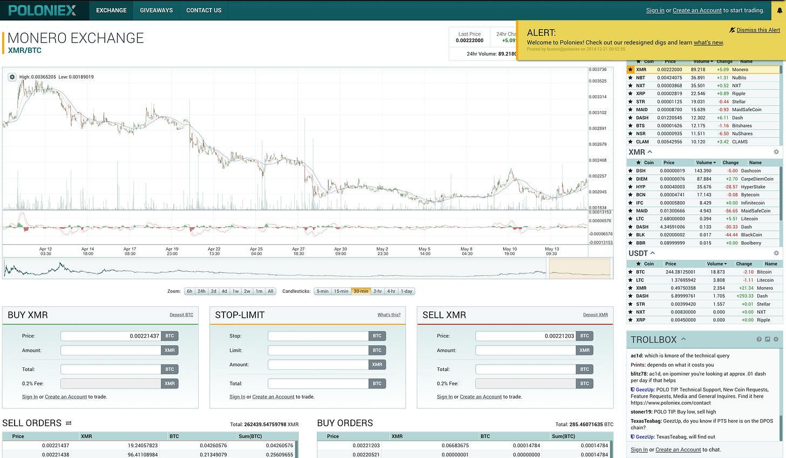Open USDT markets panel gear settings
This screenshot has height=458, width=786.
(x=776, y=253)
